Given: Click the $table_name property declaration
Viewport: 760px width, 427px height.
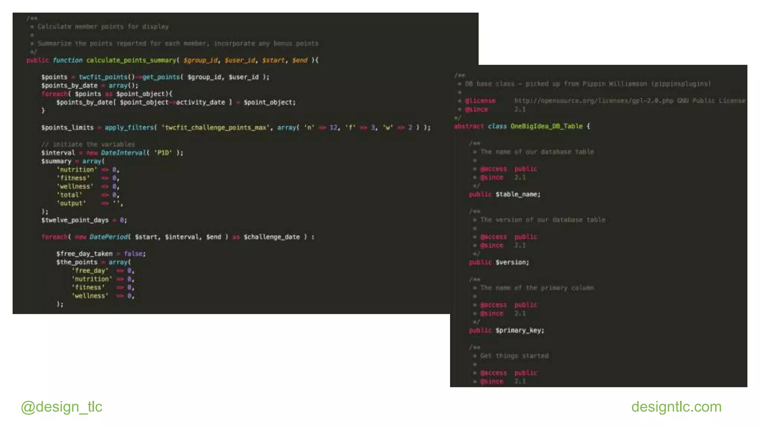Looking at the screenshot, I should [518, 195].
